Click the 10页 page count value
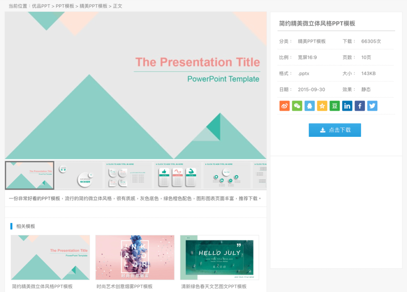 coord(366,57)
